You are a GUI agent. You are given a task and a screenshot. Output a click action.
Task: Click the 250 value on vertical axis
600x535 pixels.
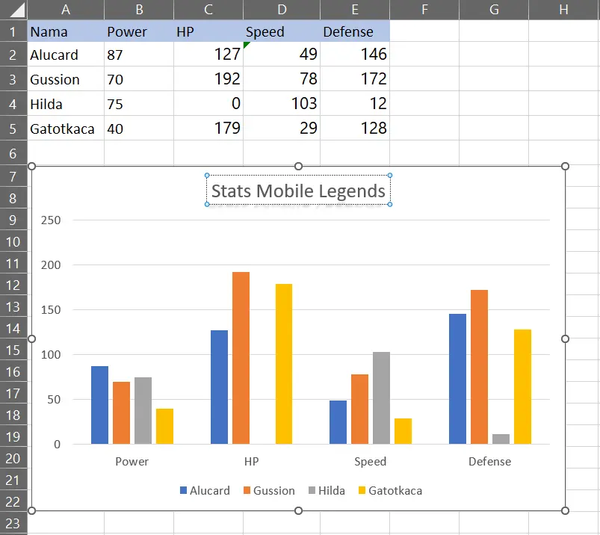[x=51, y=220]
